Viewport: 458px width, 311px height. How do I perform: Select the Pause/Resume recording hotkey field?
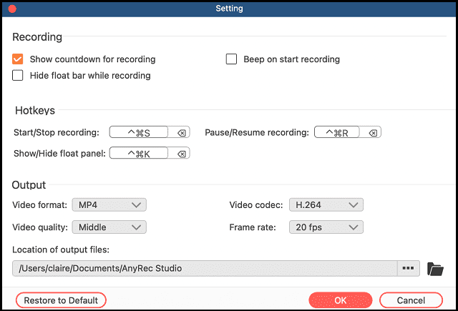(337, 132)
